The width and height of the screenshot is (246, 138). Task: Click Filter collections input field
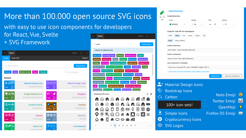point(75,72)
